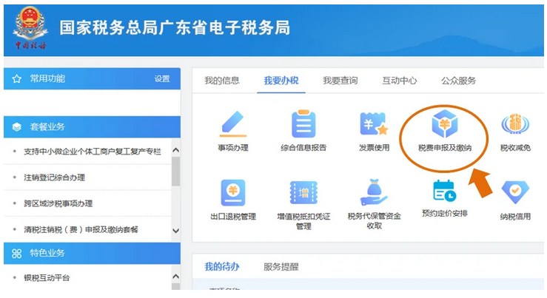Open 清税注销税（费）申报及缴纳套餐 link
This screenshot has width=547, height=298.
click(81, 229)
